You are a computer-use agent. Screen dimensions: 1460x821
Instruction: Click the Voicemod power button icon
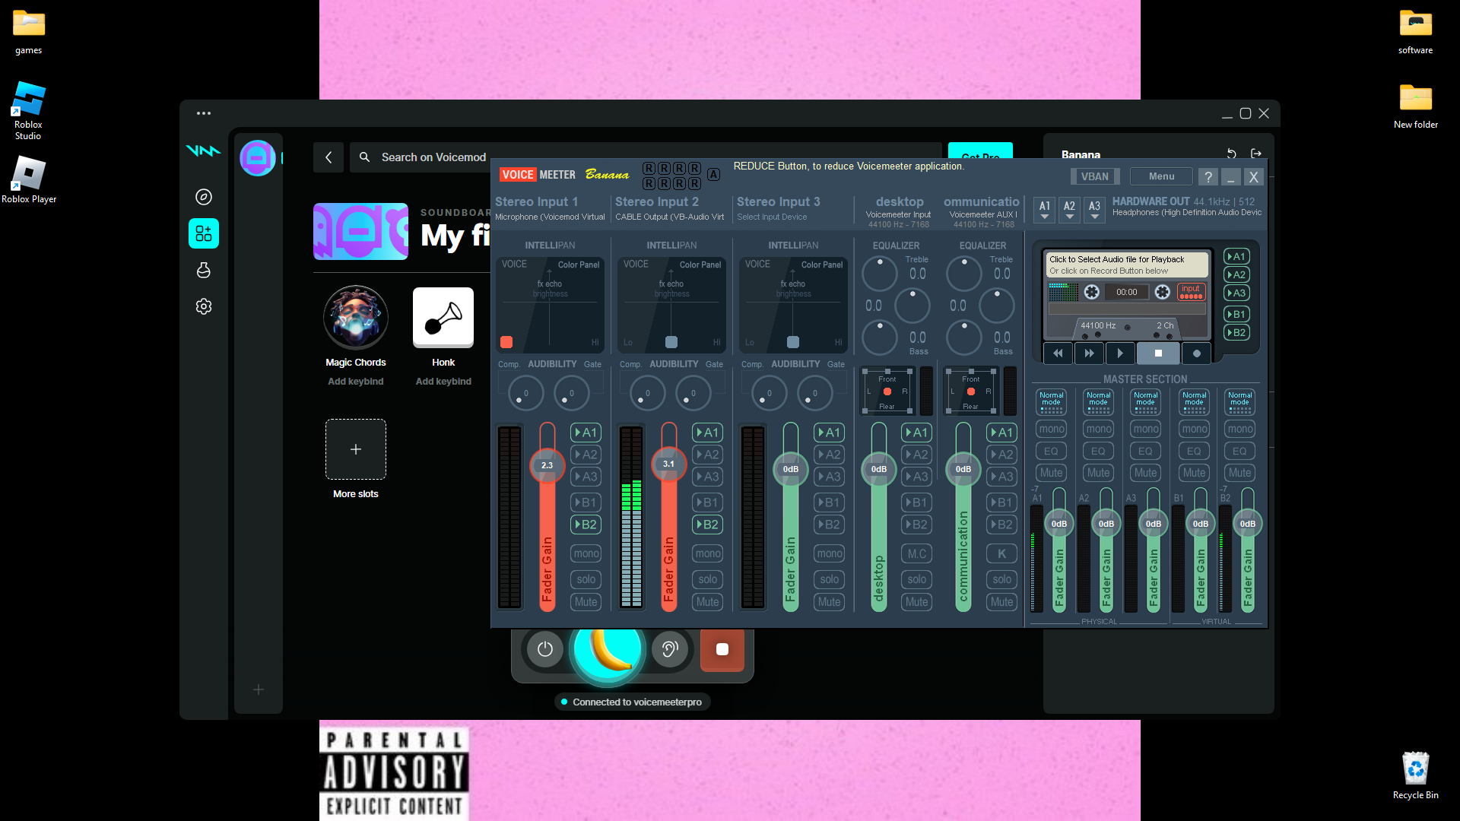click(x=545, y=649)
